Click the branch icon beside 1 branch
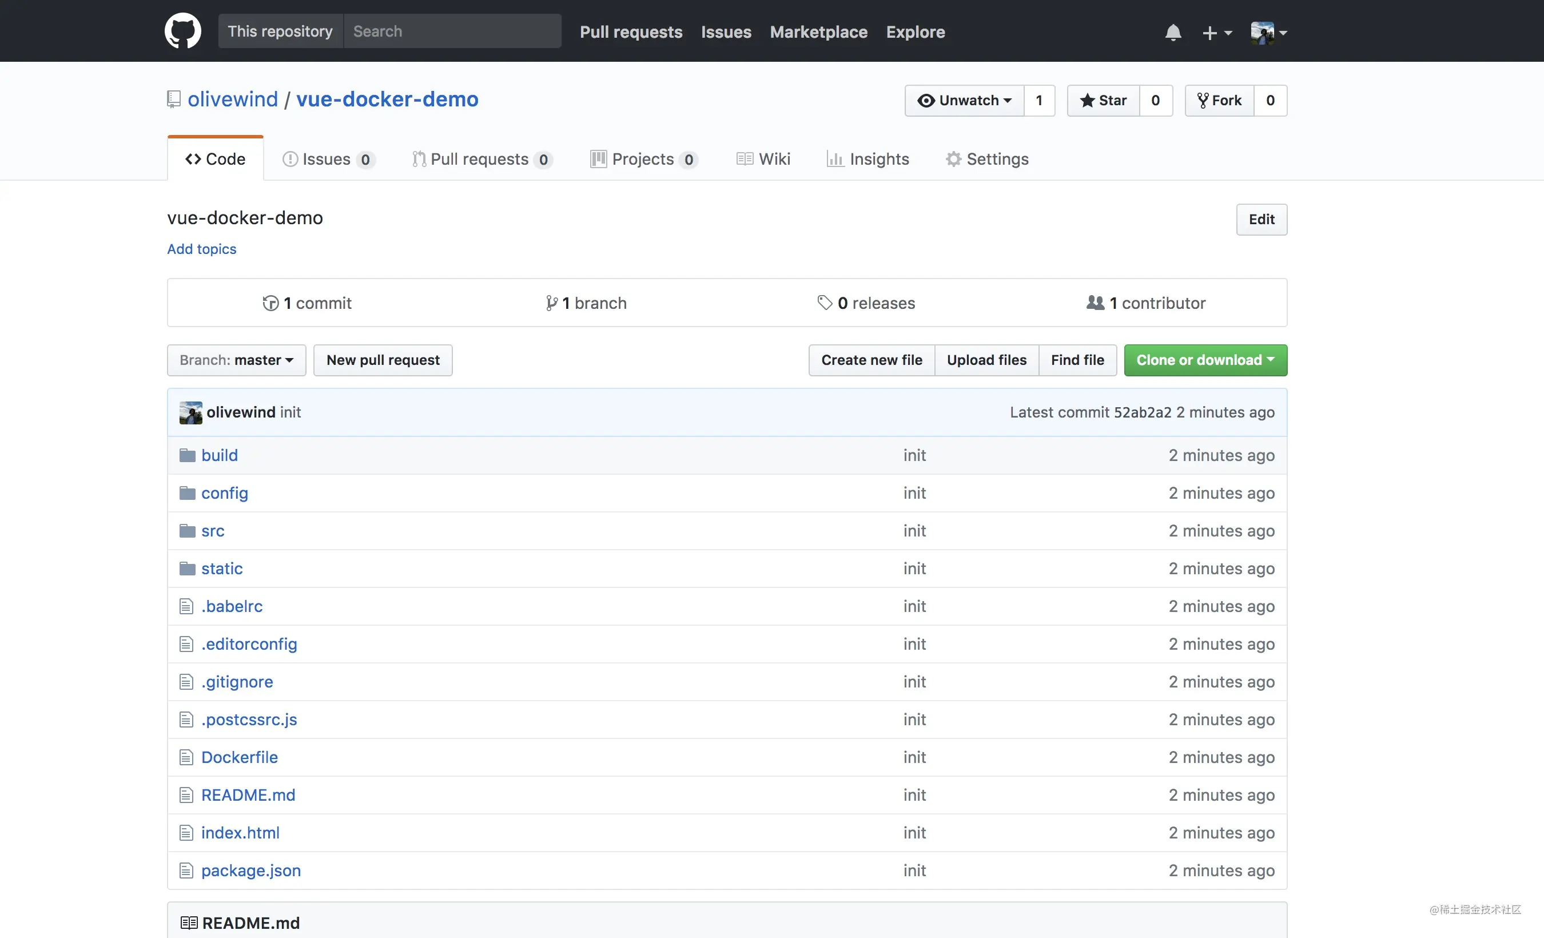Screen dimensions: 1544x938 click(551, 303)
